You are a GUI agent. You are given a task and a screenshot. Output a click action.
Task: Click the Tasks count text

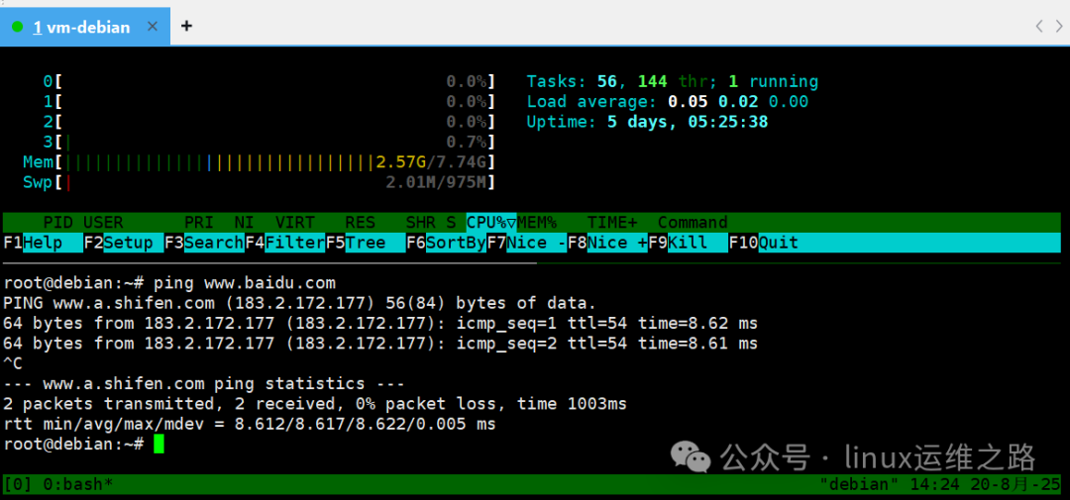click(x=672, y=82)
